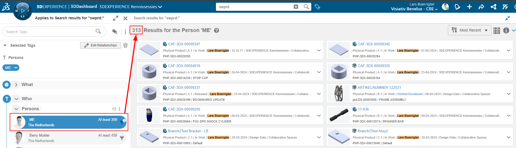Open the help icon next to results title
The height and width of the screenshot is (148, 516).
click(x=216, y=30)
